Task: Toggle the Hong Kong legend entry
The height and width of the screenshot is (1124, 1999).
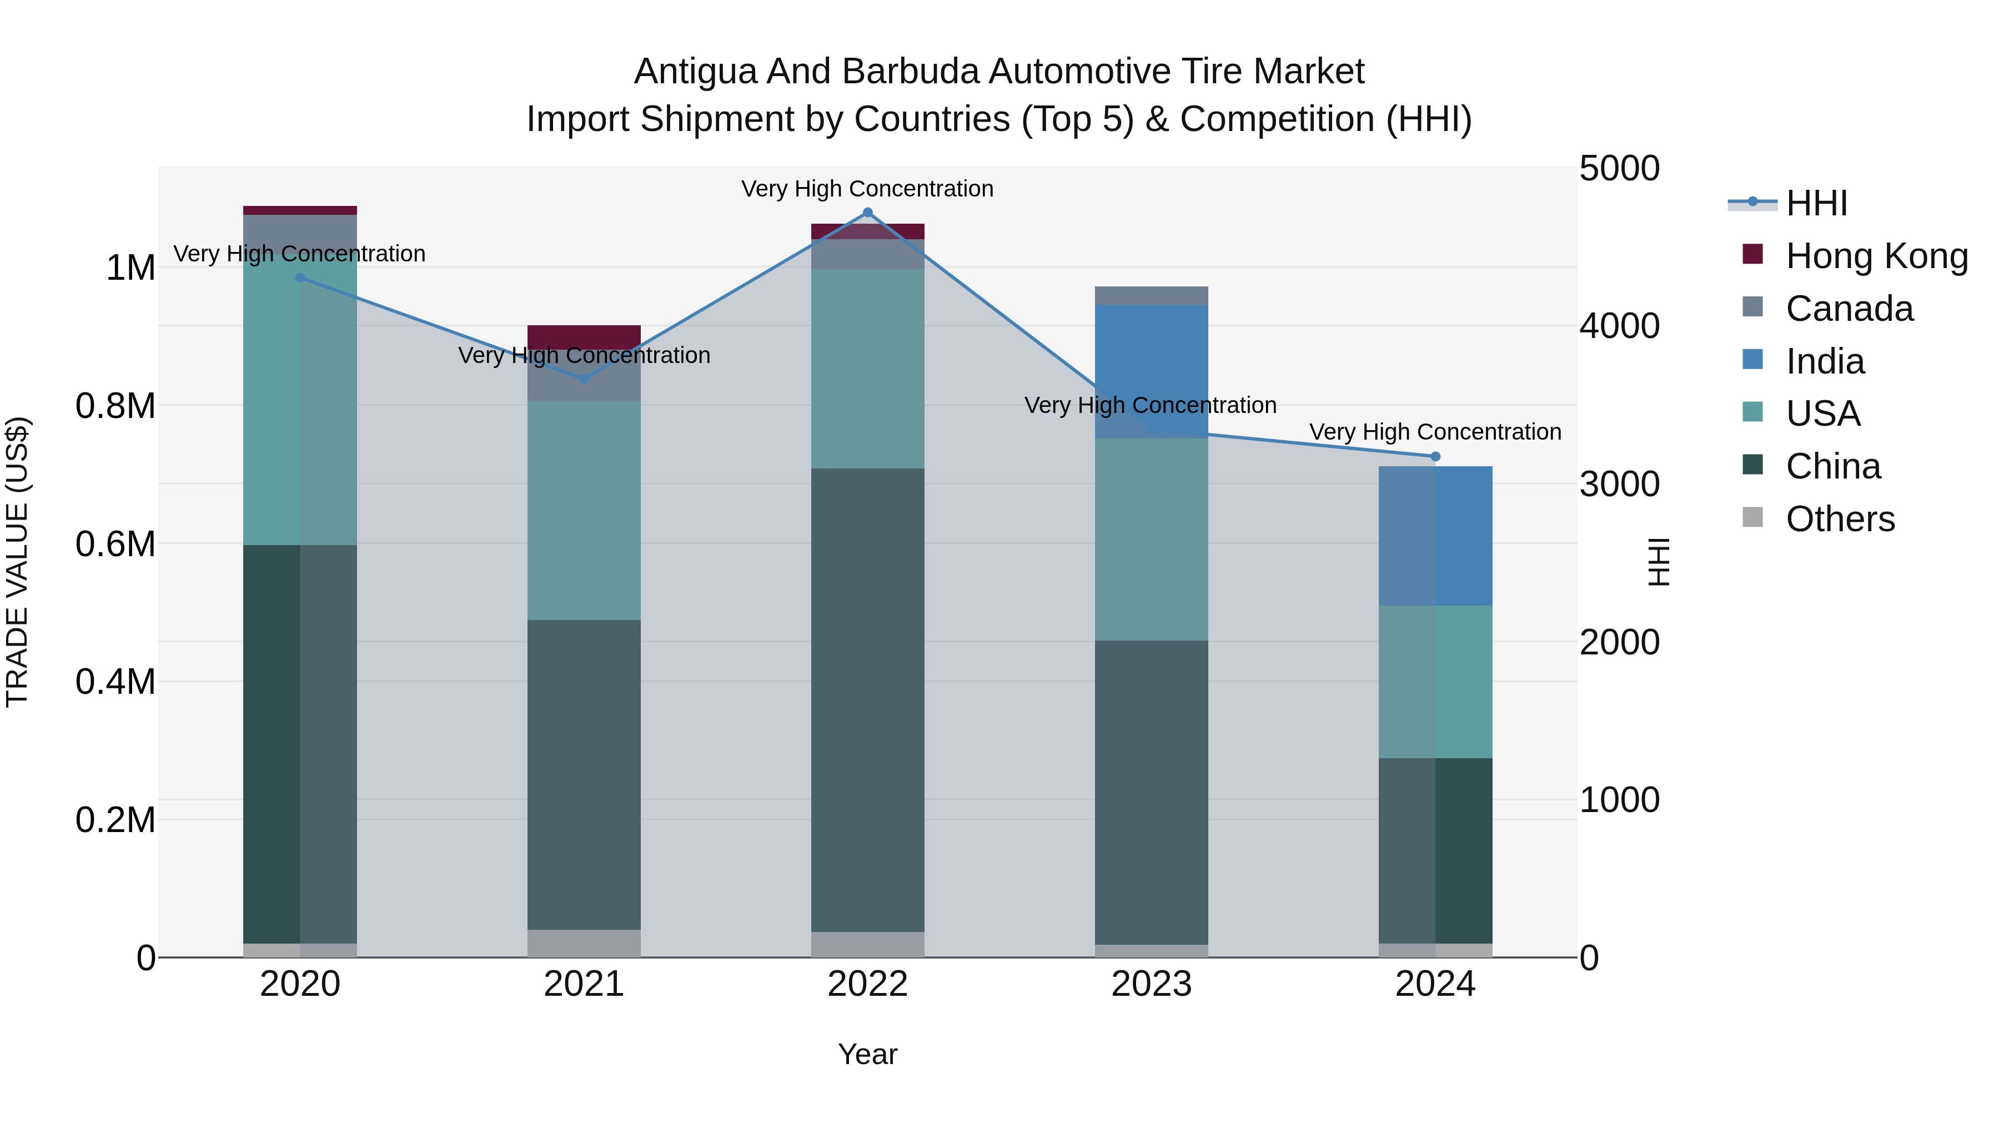Action: click(1855, 256)
